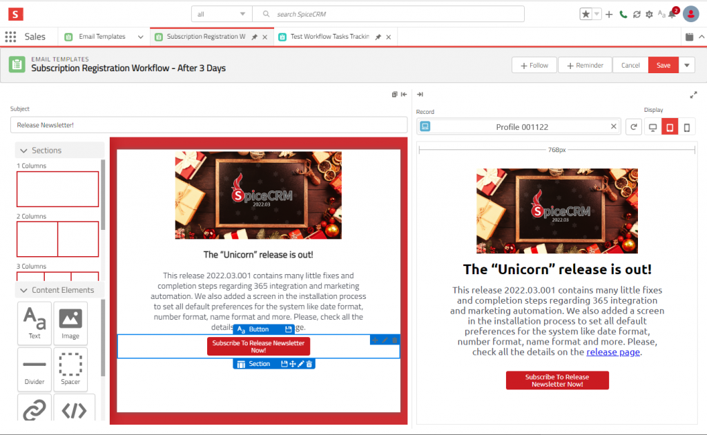The height and width of the screenshot is (435, 707).
Task: Close the Subscription Registration tab
Action: click(265, 37)
